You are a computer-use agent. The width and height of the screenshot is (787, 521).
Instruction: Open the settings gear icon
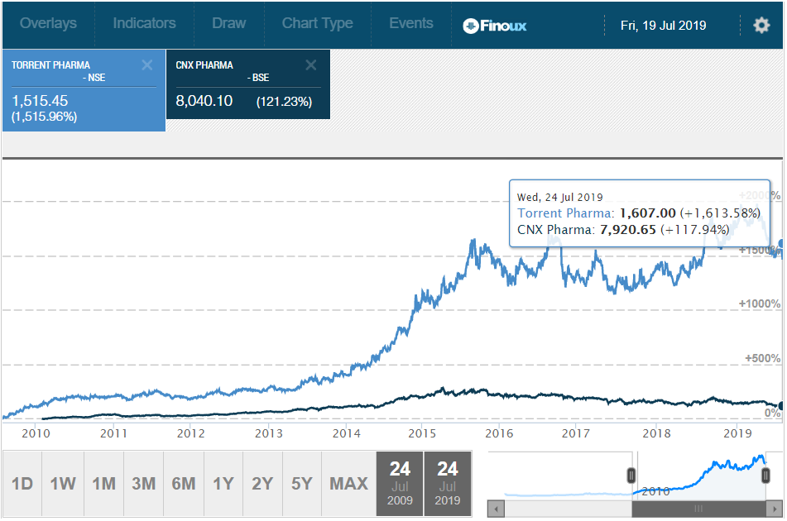point(761,25)
